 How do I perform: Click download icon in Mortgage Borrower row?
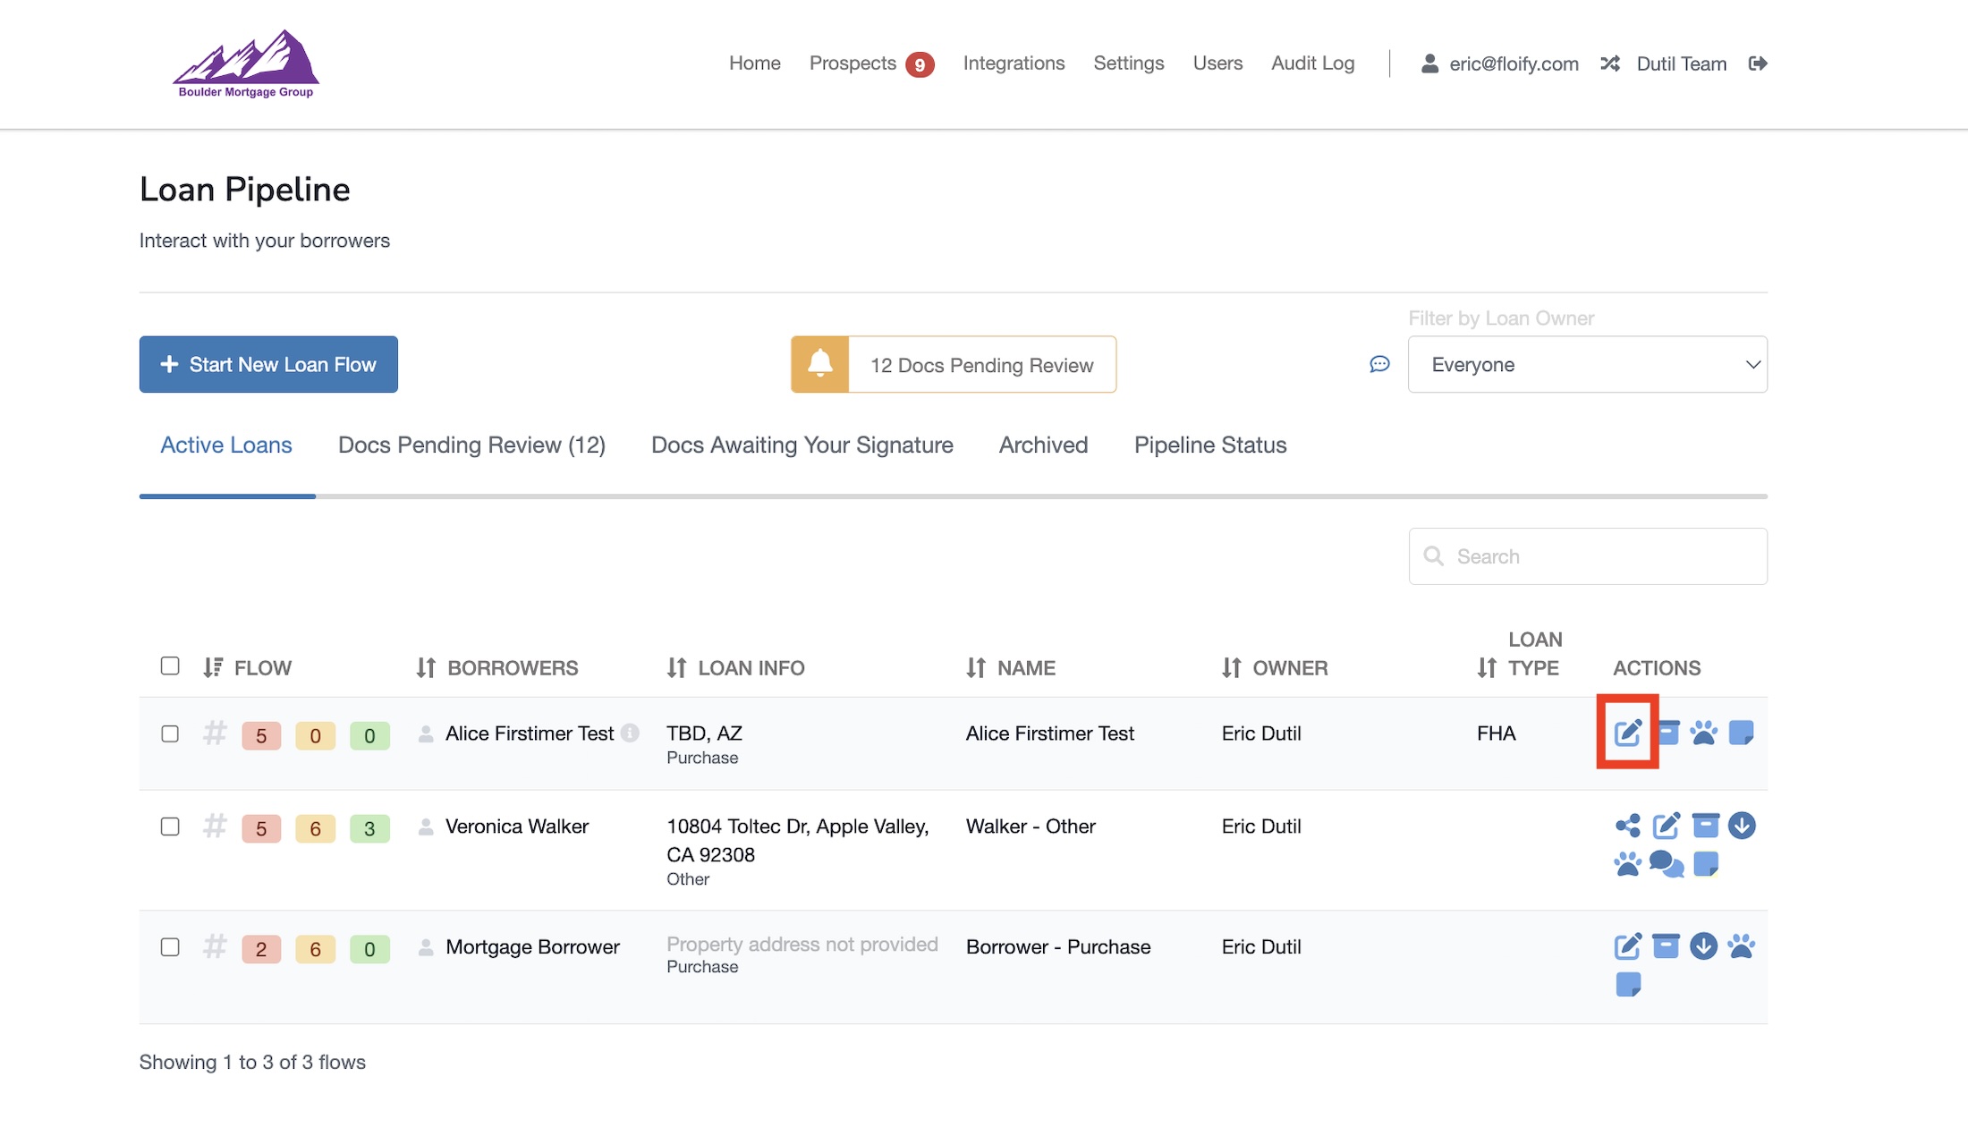pyautogui.click(x=1703, y=946)
